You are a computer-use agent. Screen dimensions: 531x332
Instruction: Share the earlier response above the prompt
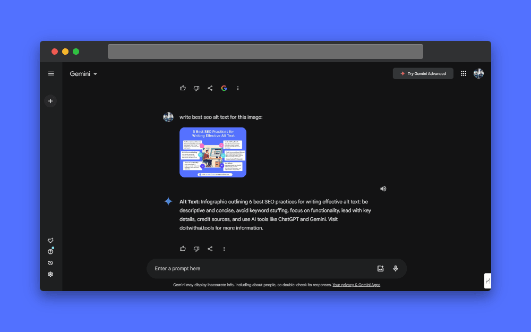click(210, 88)
